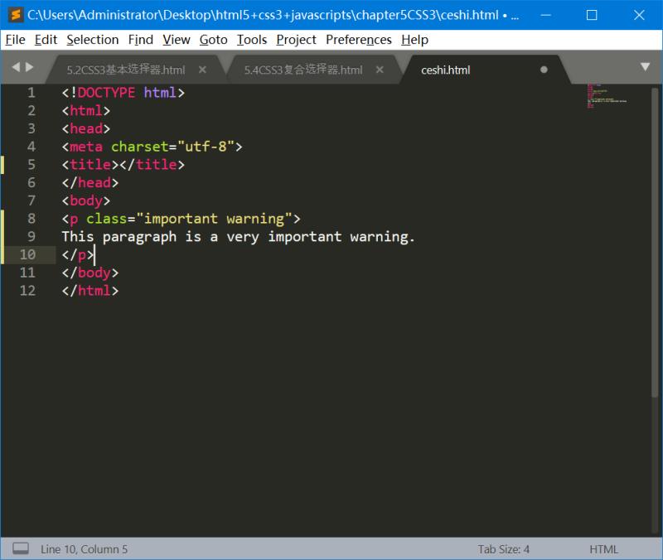Close the 5.4CSS3复合选择器.html tab

click(x=380, y=70)
